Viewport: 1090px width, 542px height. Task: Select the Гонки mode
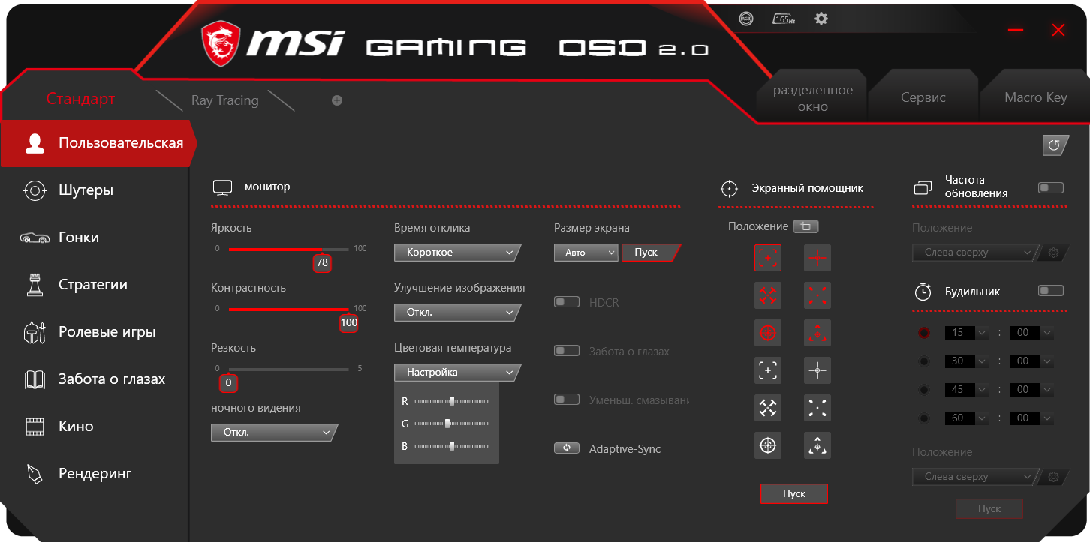pos(95,238)
